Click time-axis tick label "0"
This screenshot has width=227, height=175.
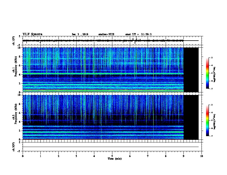[x=23, y=156]
